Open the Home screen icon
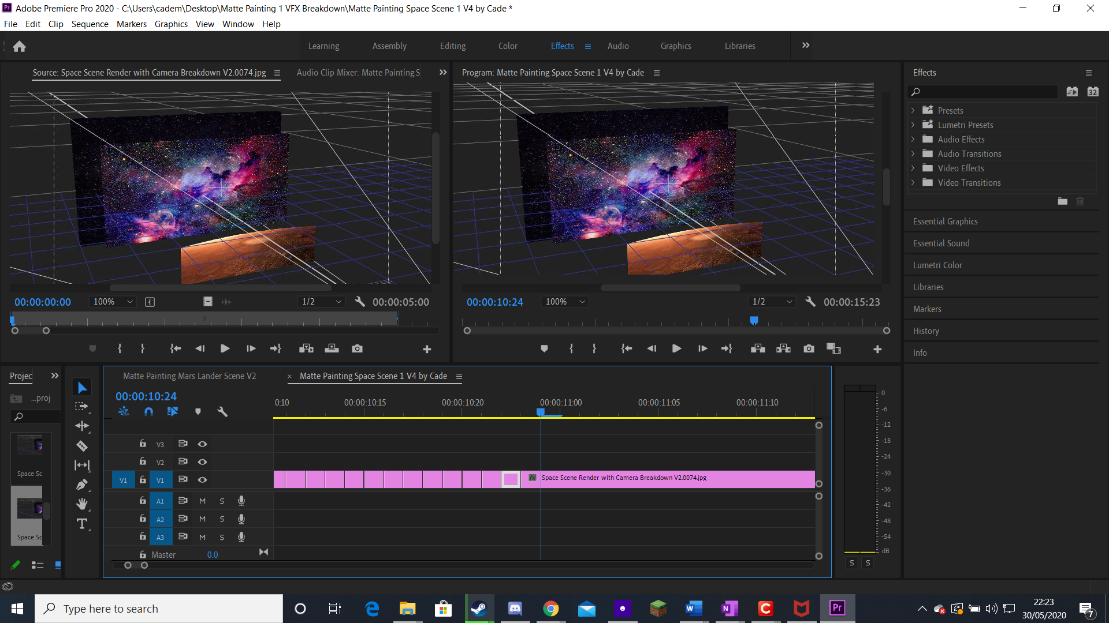This screenshot has height=623, width=1109. [19, 46]
